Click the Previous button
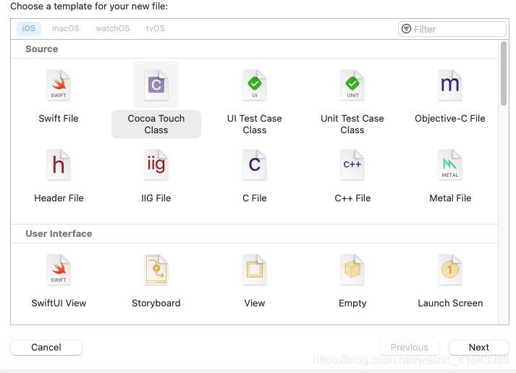Screen dimensions: 516x373 (410, 348)
